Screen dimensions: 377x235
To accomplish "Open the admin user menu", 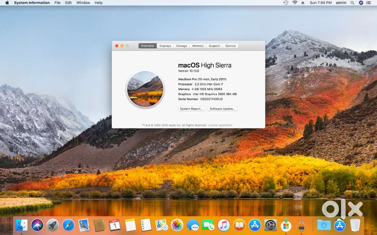I will [x=341, y=3].
